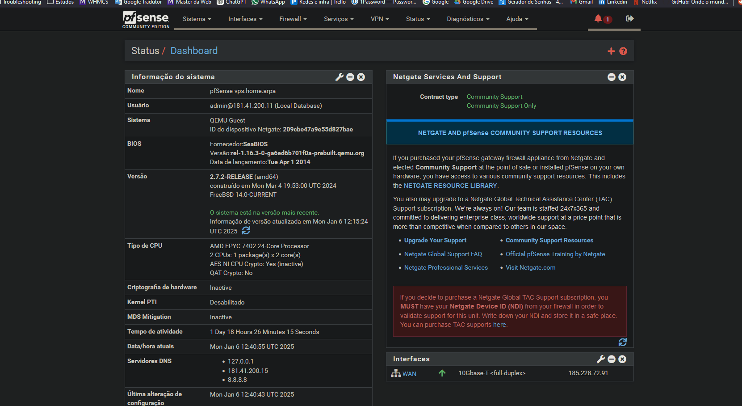Open the ChatGPT bookmark
The width and height of the screenshot is (742, 406).
(231, 2)
